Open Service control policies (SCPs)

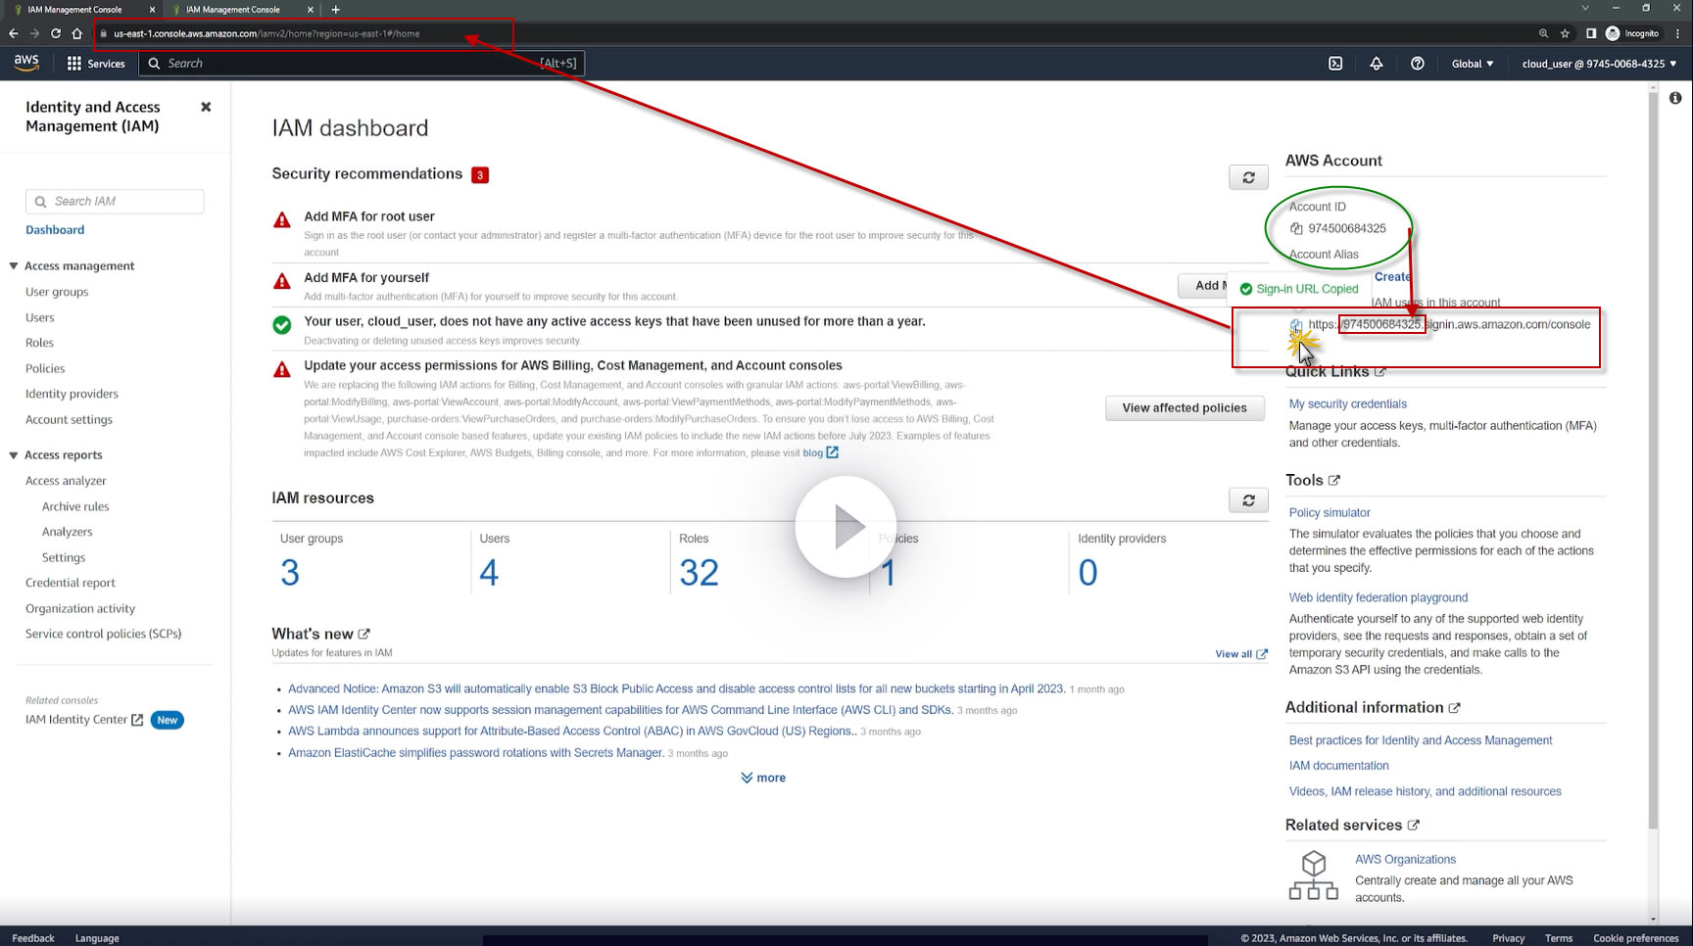coord(103,634)
